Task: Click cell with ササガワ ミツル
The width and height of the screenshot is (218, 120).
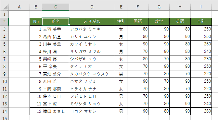Action: [92, 52]
